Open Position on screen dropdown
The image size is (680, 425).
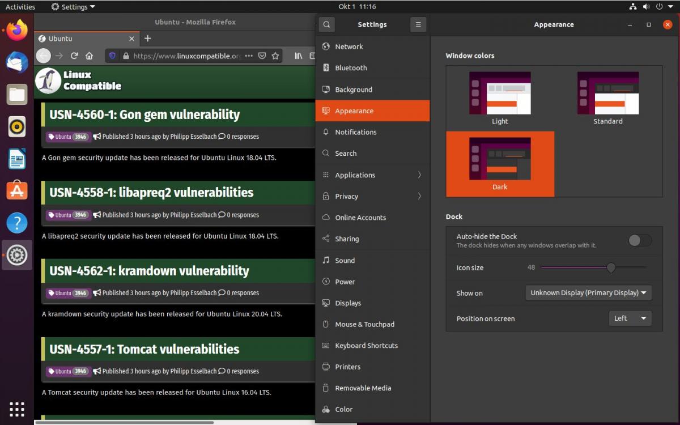point(630,318)
